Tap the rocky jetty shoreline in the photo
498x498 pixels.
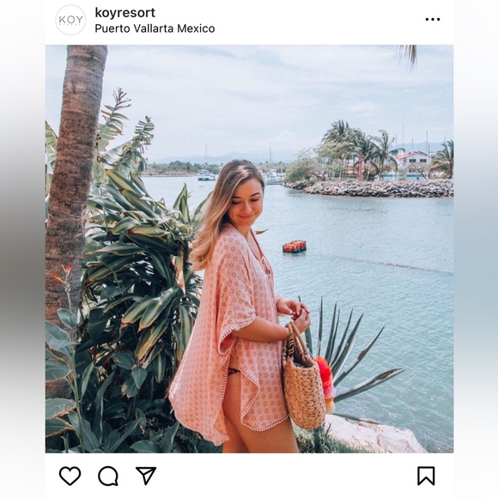[370, 188]
